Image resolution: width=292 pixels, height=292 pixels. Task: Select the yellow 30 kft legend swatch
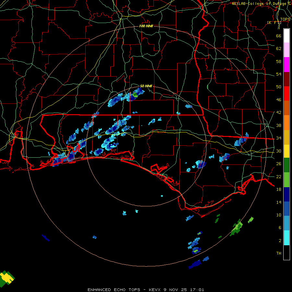coord(286,151)
